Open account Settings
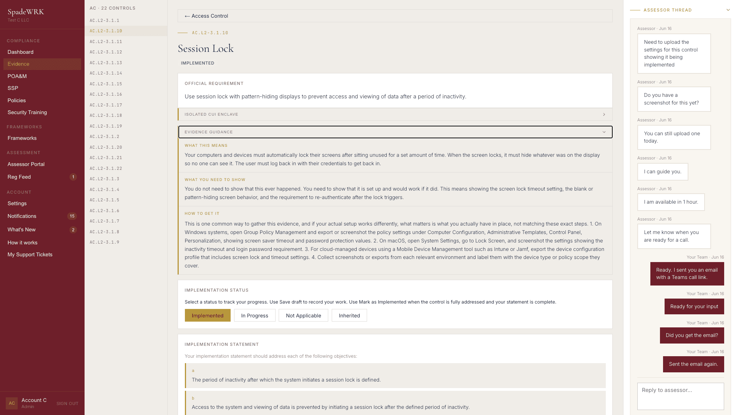The height and width of the screenshot is (415, 738). 42,203
